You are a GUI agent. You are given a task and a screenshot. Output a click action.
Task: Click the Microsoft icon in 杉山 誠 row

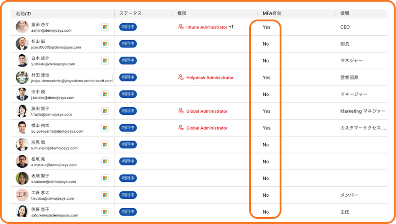pos(105,44)
